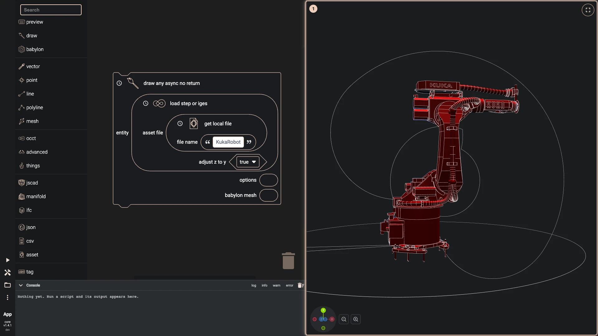Toggle the error console filter

pyautogui.click(x=290, y=285)
